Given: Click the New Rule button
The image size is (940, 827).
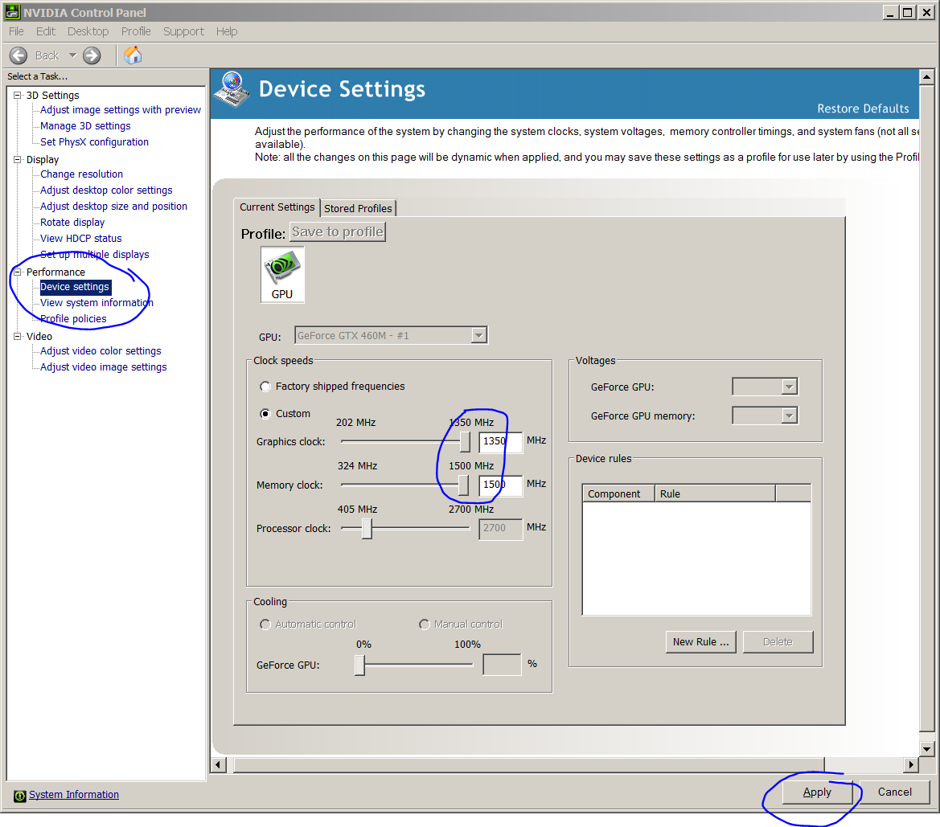Looking at the screenshot, I should point(701,642).
